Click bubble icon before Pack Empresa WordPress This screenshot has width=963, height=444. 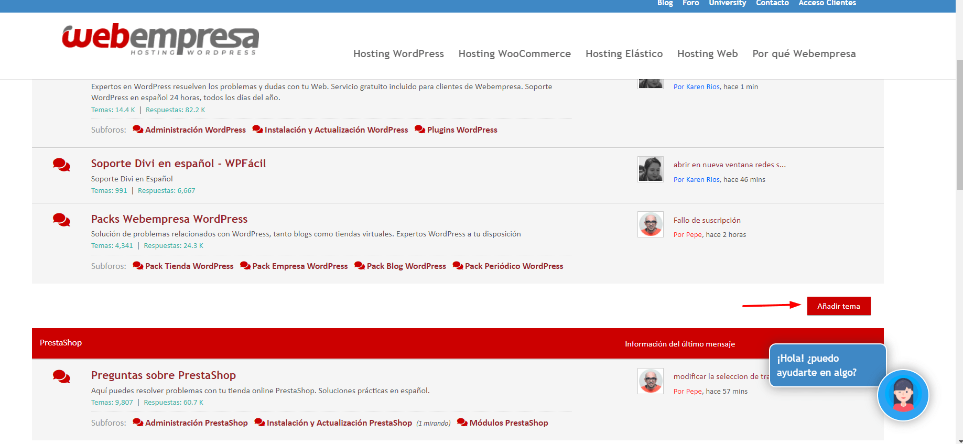coord(245,266)
